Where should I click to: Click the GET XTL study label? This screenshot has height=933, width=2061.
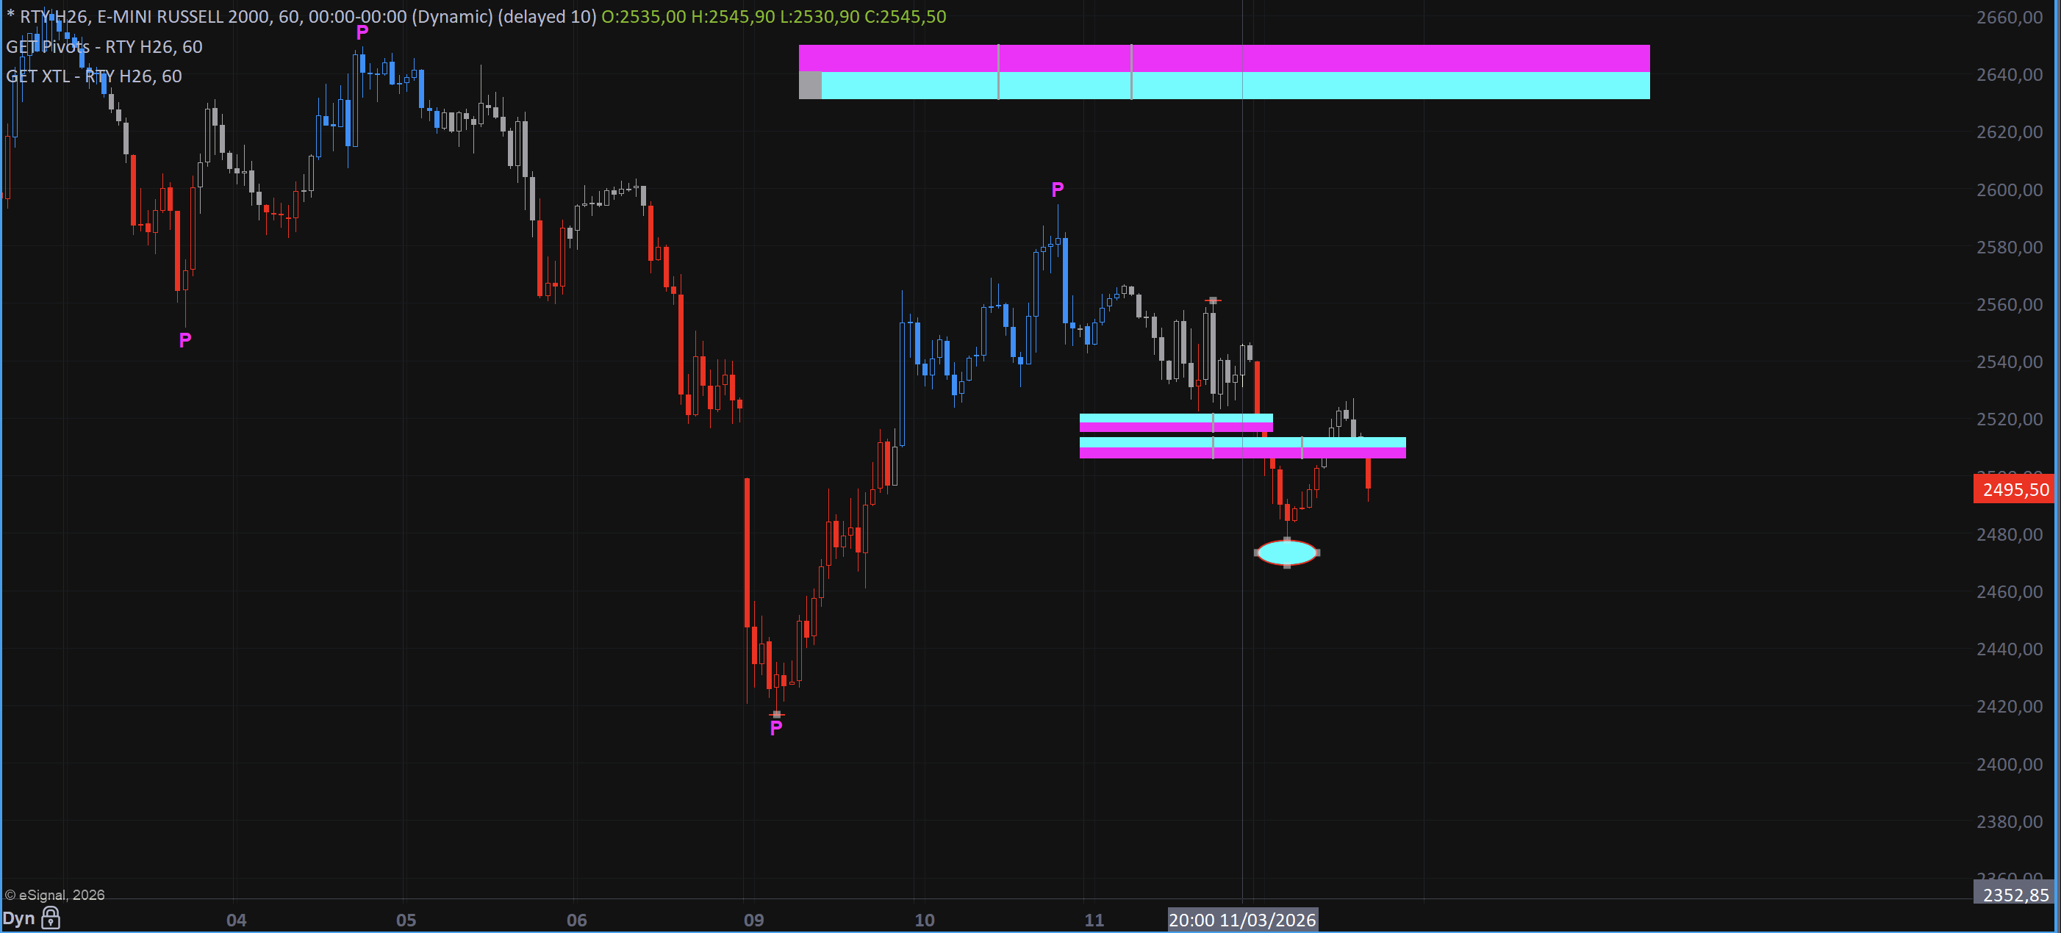click(x=93, y=76)
